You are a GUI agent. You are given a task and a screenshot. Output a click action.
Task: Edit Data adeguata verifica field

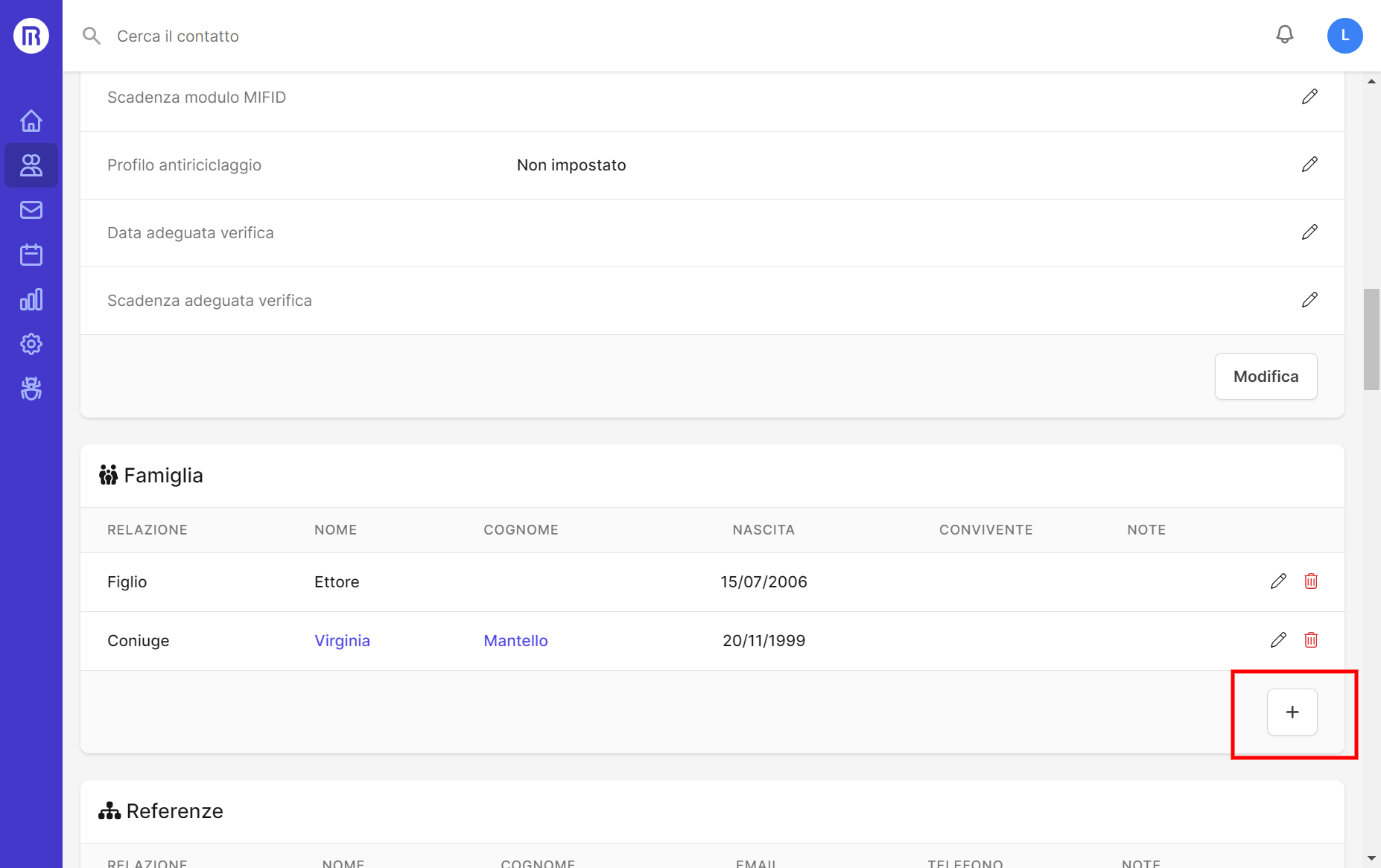pos(1309,232)
